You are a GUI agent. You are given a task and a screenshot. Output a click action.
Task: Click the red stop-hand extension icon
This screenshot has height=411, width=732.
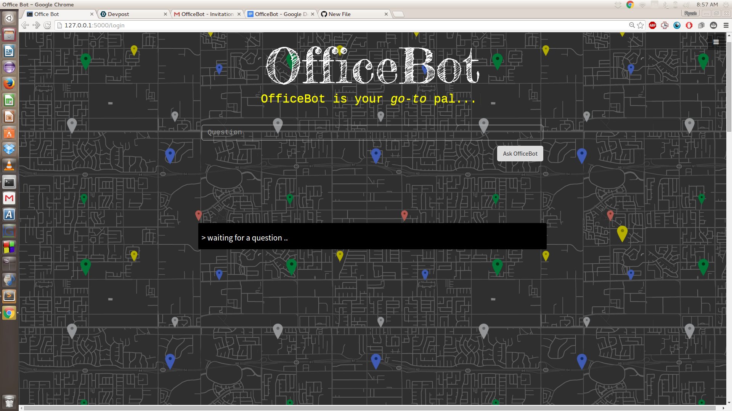click(x=689, y=25)
